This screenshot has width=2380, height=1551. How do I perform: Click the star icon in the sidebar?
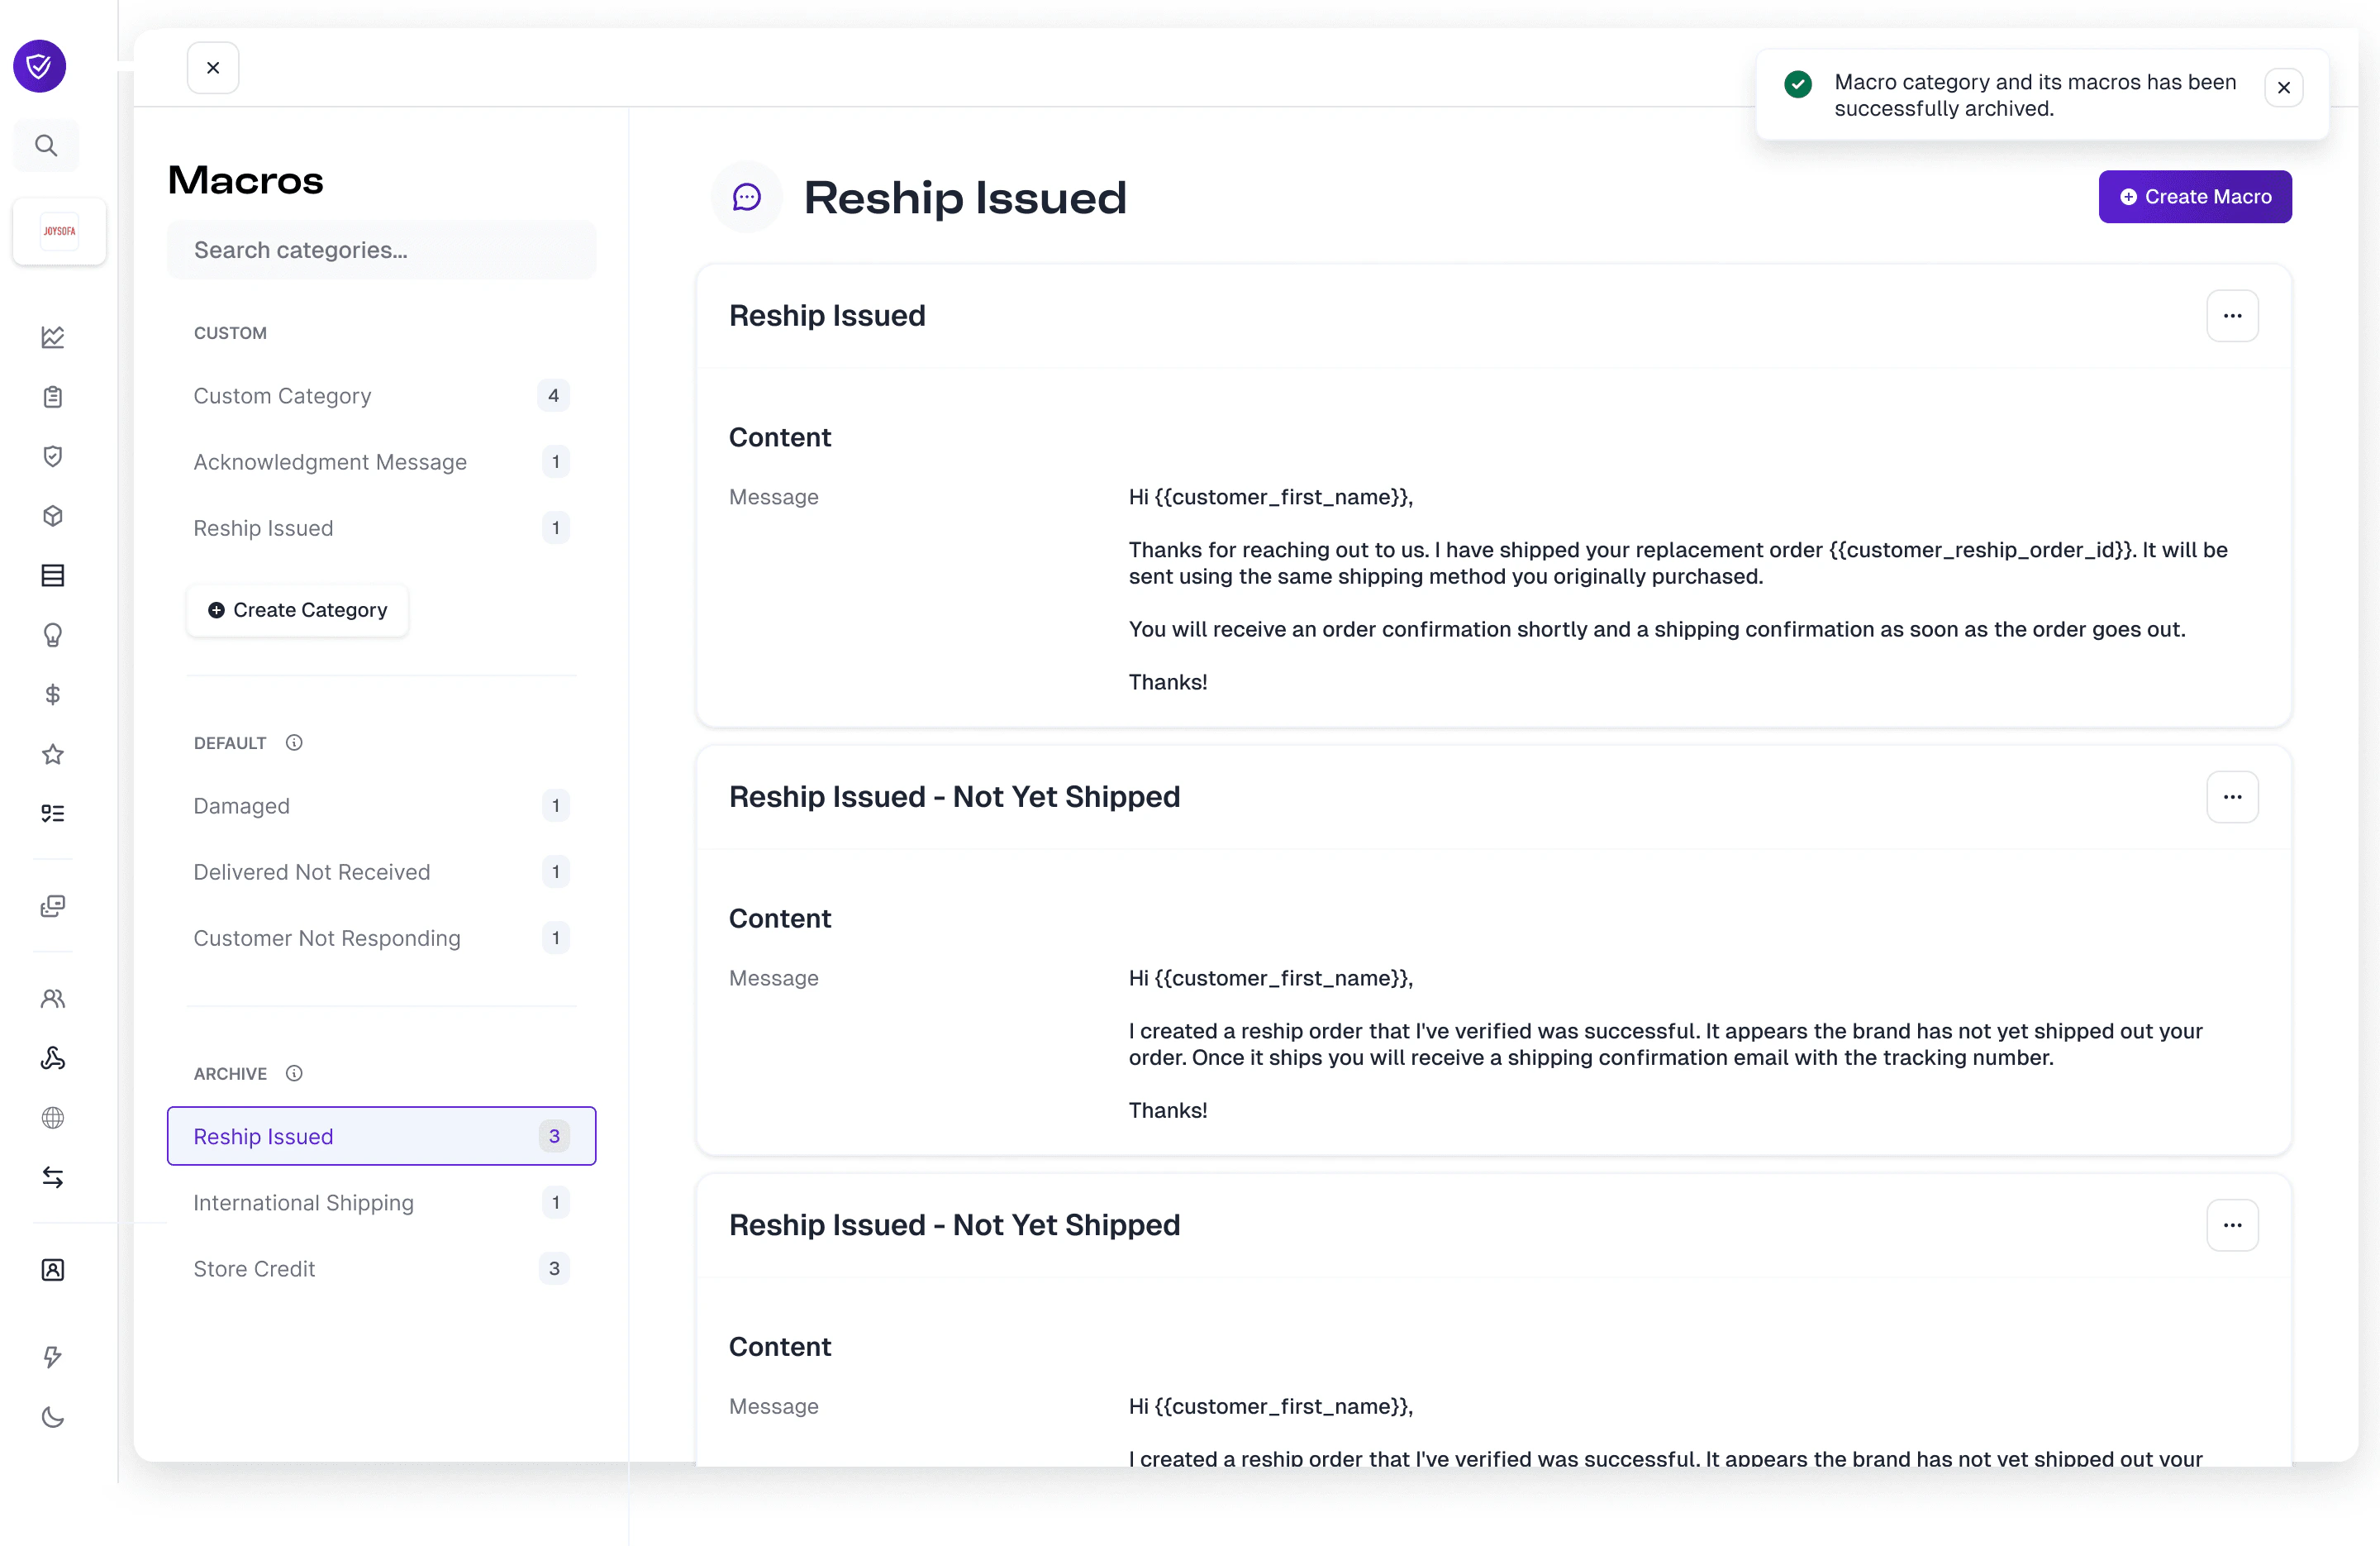[53, 755]
